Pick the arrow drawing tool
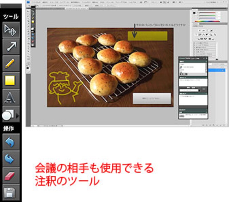 coord(11,47)
